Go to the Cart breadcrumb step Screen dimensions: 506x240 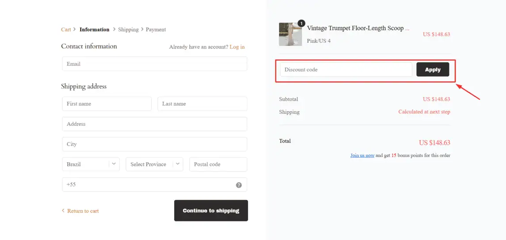pyautogui.click(x=66, y=29)
